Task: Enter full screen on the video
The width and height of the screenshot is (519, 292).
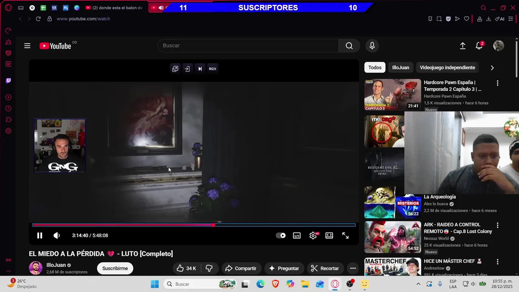Action: [x=345, y=235]
